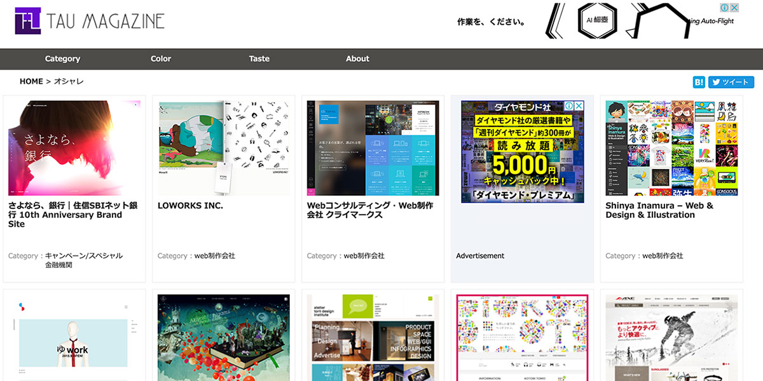The width and height of the screenshot is (763, 381).
Task: Click the キャンペーン/スペシャル category link
Action: pos(84,256)
